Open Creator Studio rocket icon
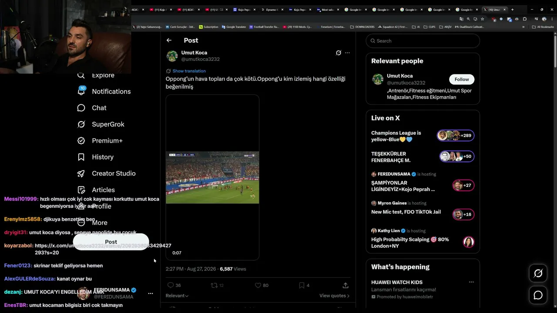This screenshot has width=557, height=313. click(81, 173)
